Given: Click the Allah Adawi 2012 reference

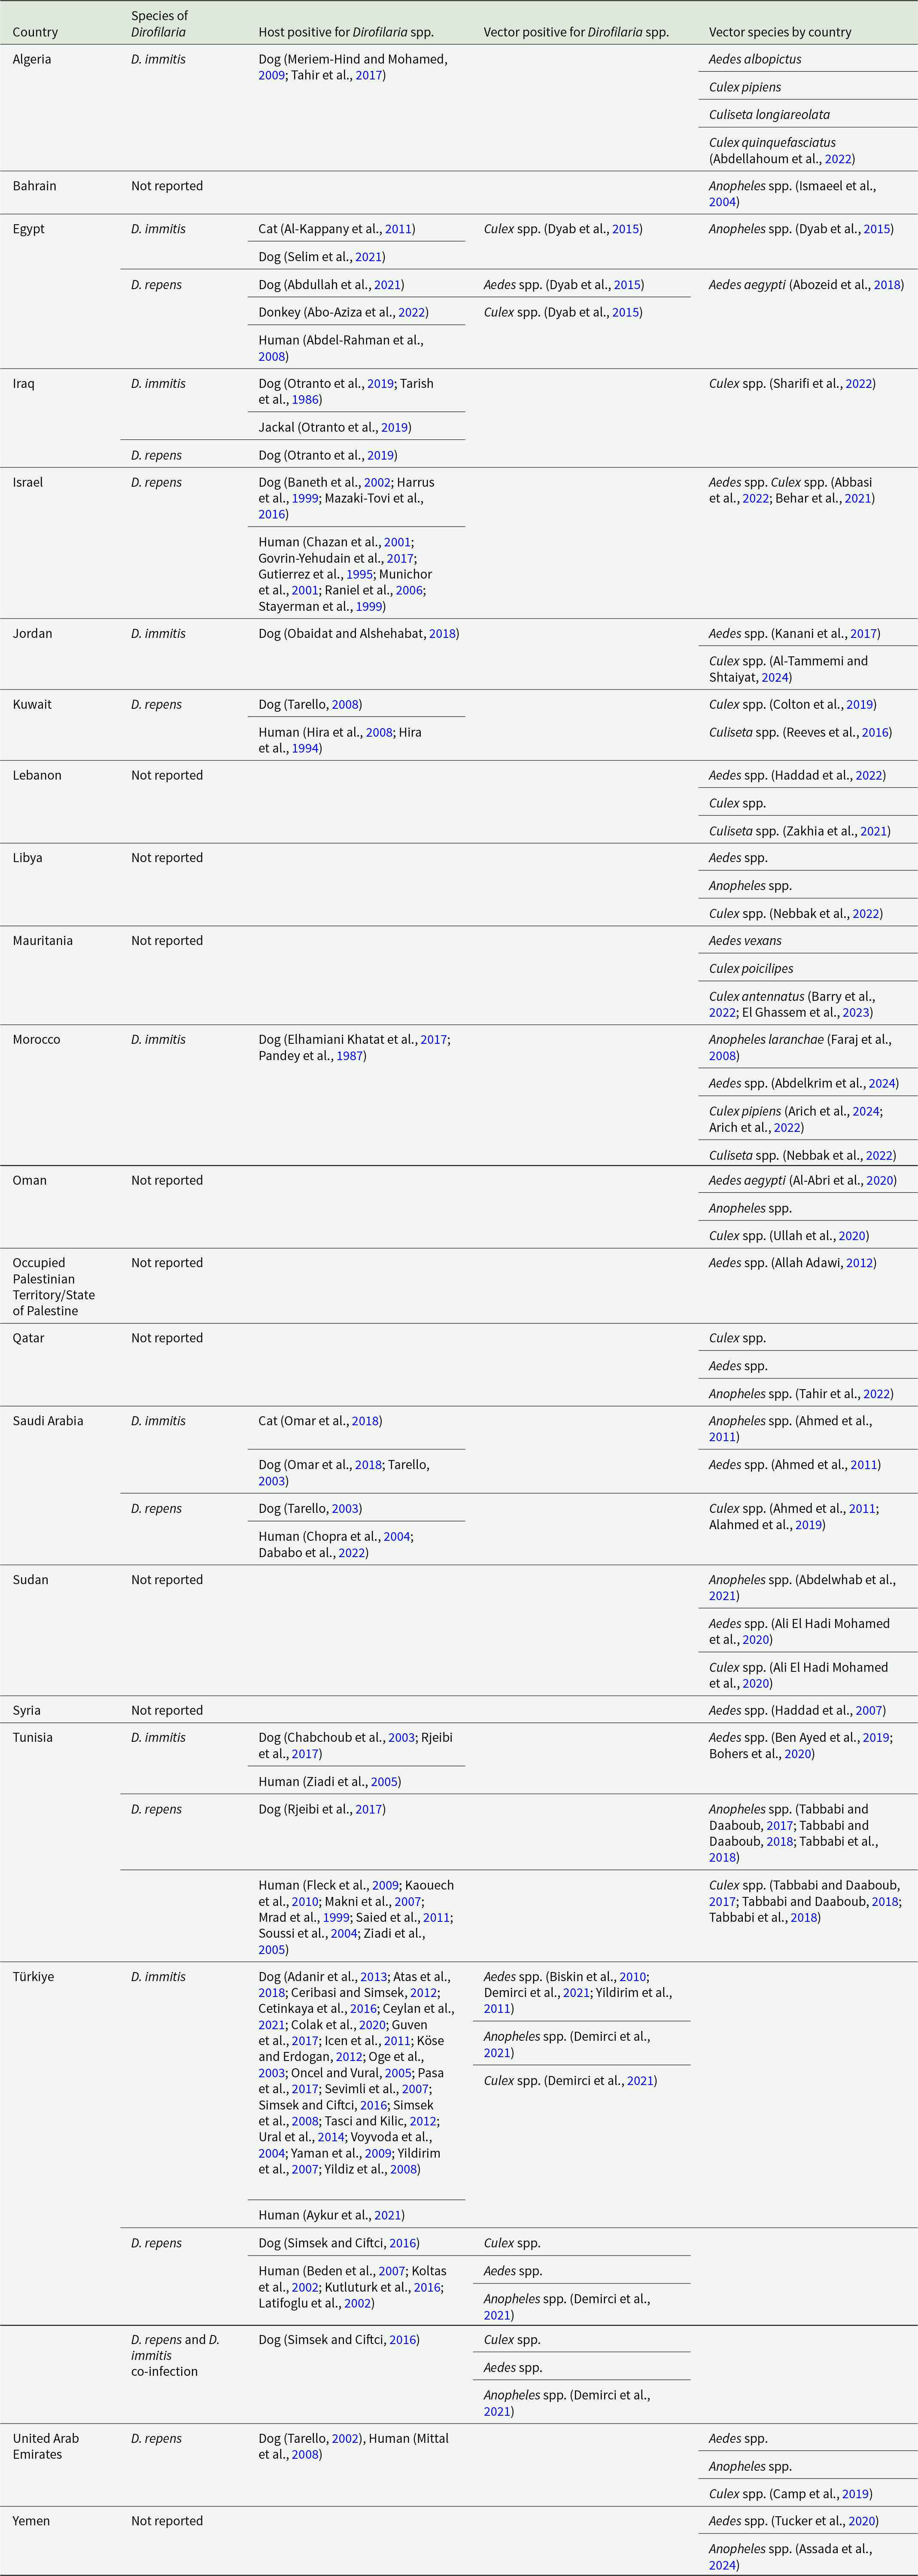Looking at the screenshot, I should (859, 1263).
